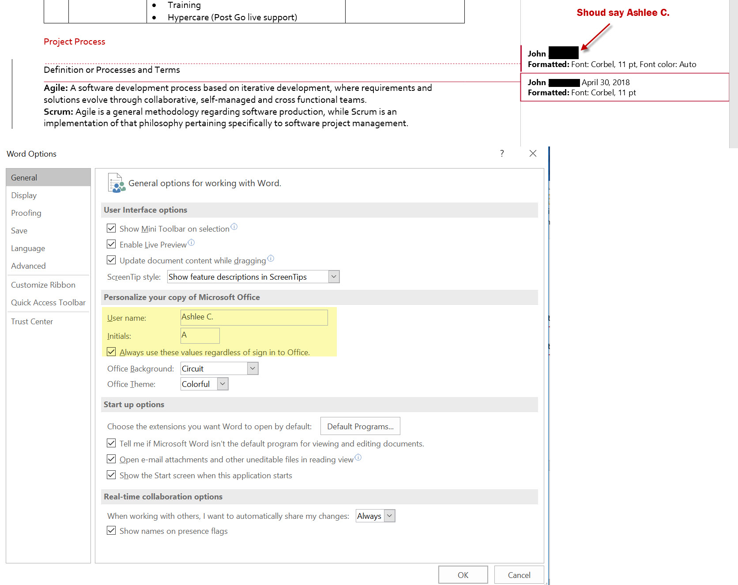Close the Word Options dialog
Viewport: 738px width, 585px height.
[533, 153]
